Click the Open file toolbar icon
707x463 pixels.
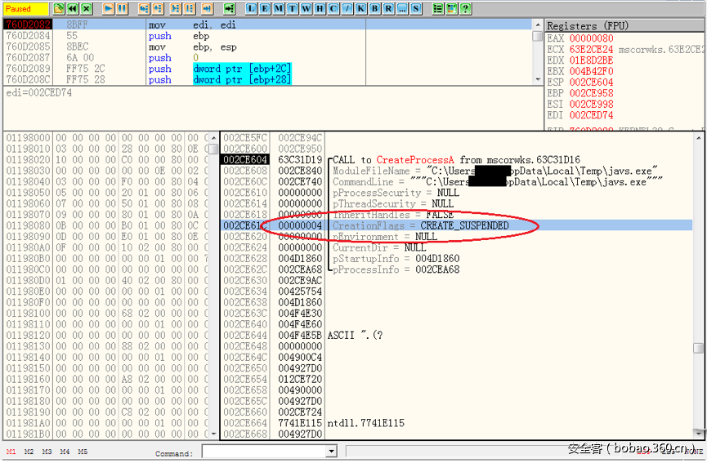pyautogui.click(x=60, y=8)
